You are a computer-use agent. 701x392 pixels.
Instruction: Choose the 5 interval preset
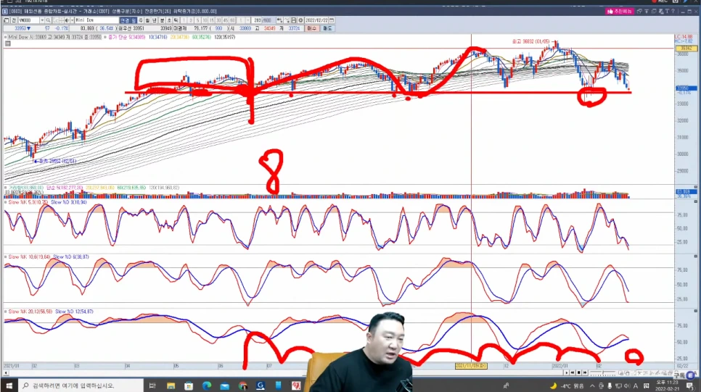[x=197, y=20]
